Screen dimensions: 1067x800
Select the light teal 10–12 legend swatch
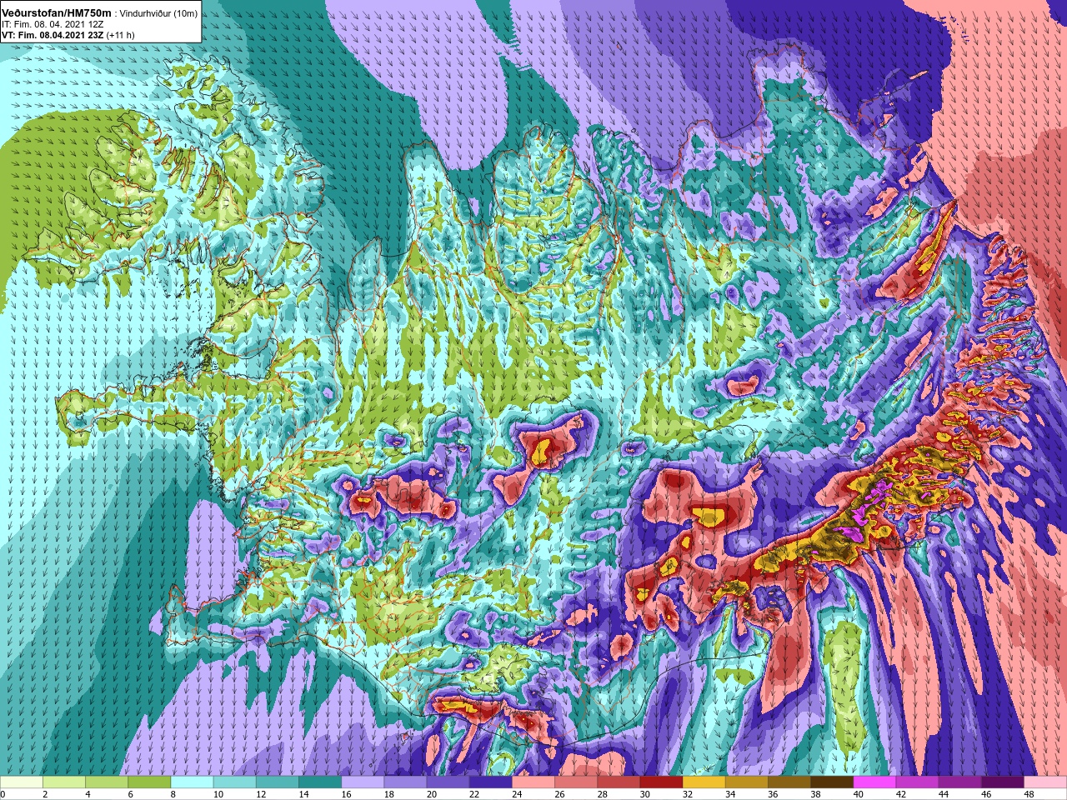pos(234,782)
